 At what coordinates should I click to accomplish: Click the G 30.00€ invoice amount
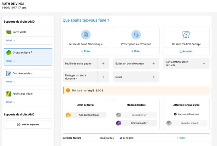128,138
